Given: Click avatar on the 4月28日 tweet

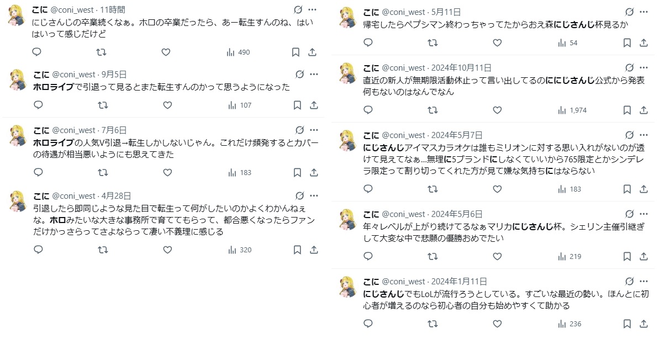Looking at the screenshot, I should 18,203.
